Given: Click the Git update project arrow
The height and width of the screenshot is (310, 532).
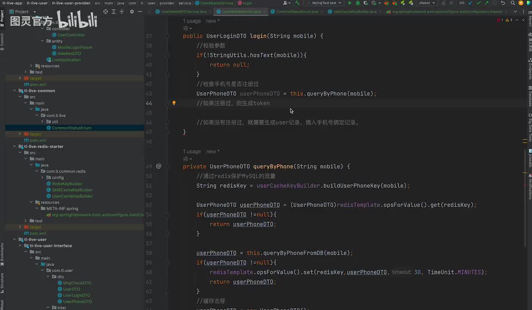Looking at the screenshot, I should (x=470, y=3).
